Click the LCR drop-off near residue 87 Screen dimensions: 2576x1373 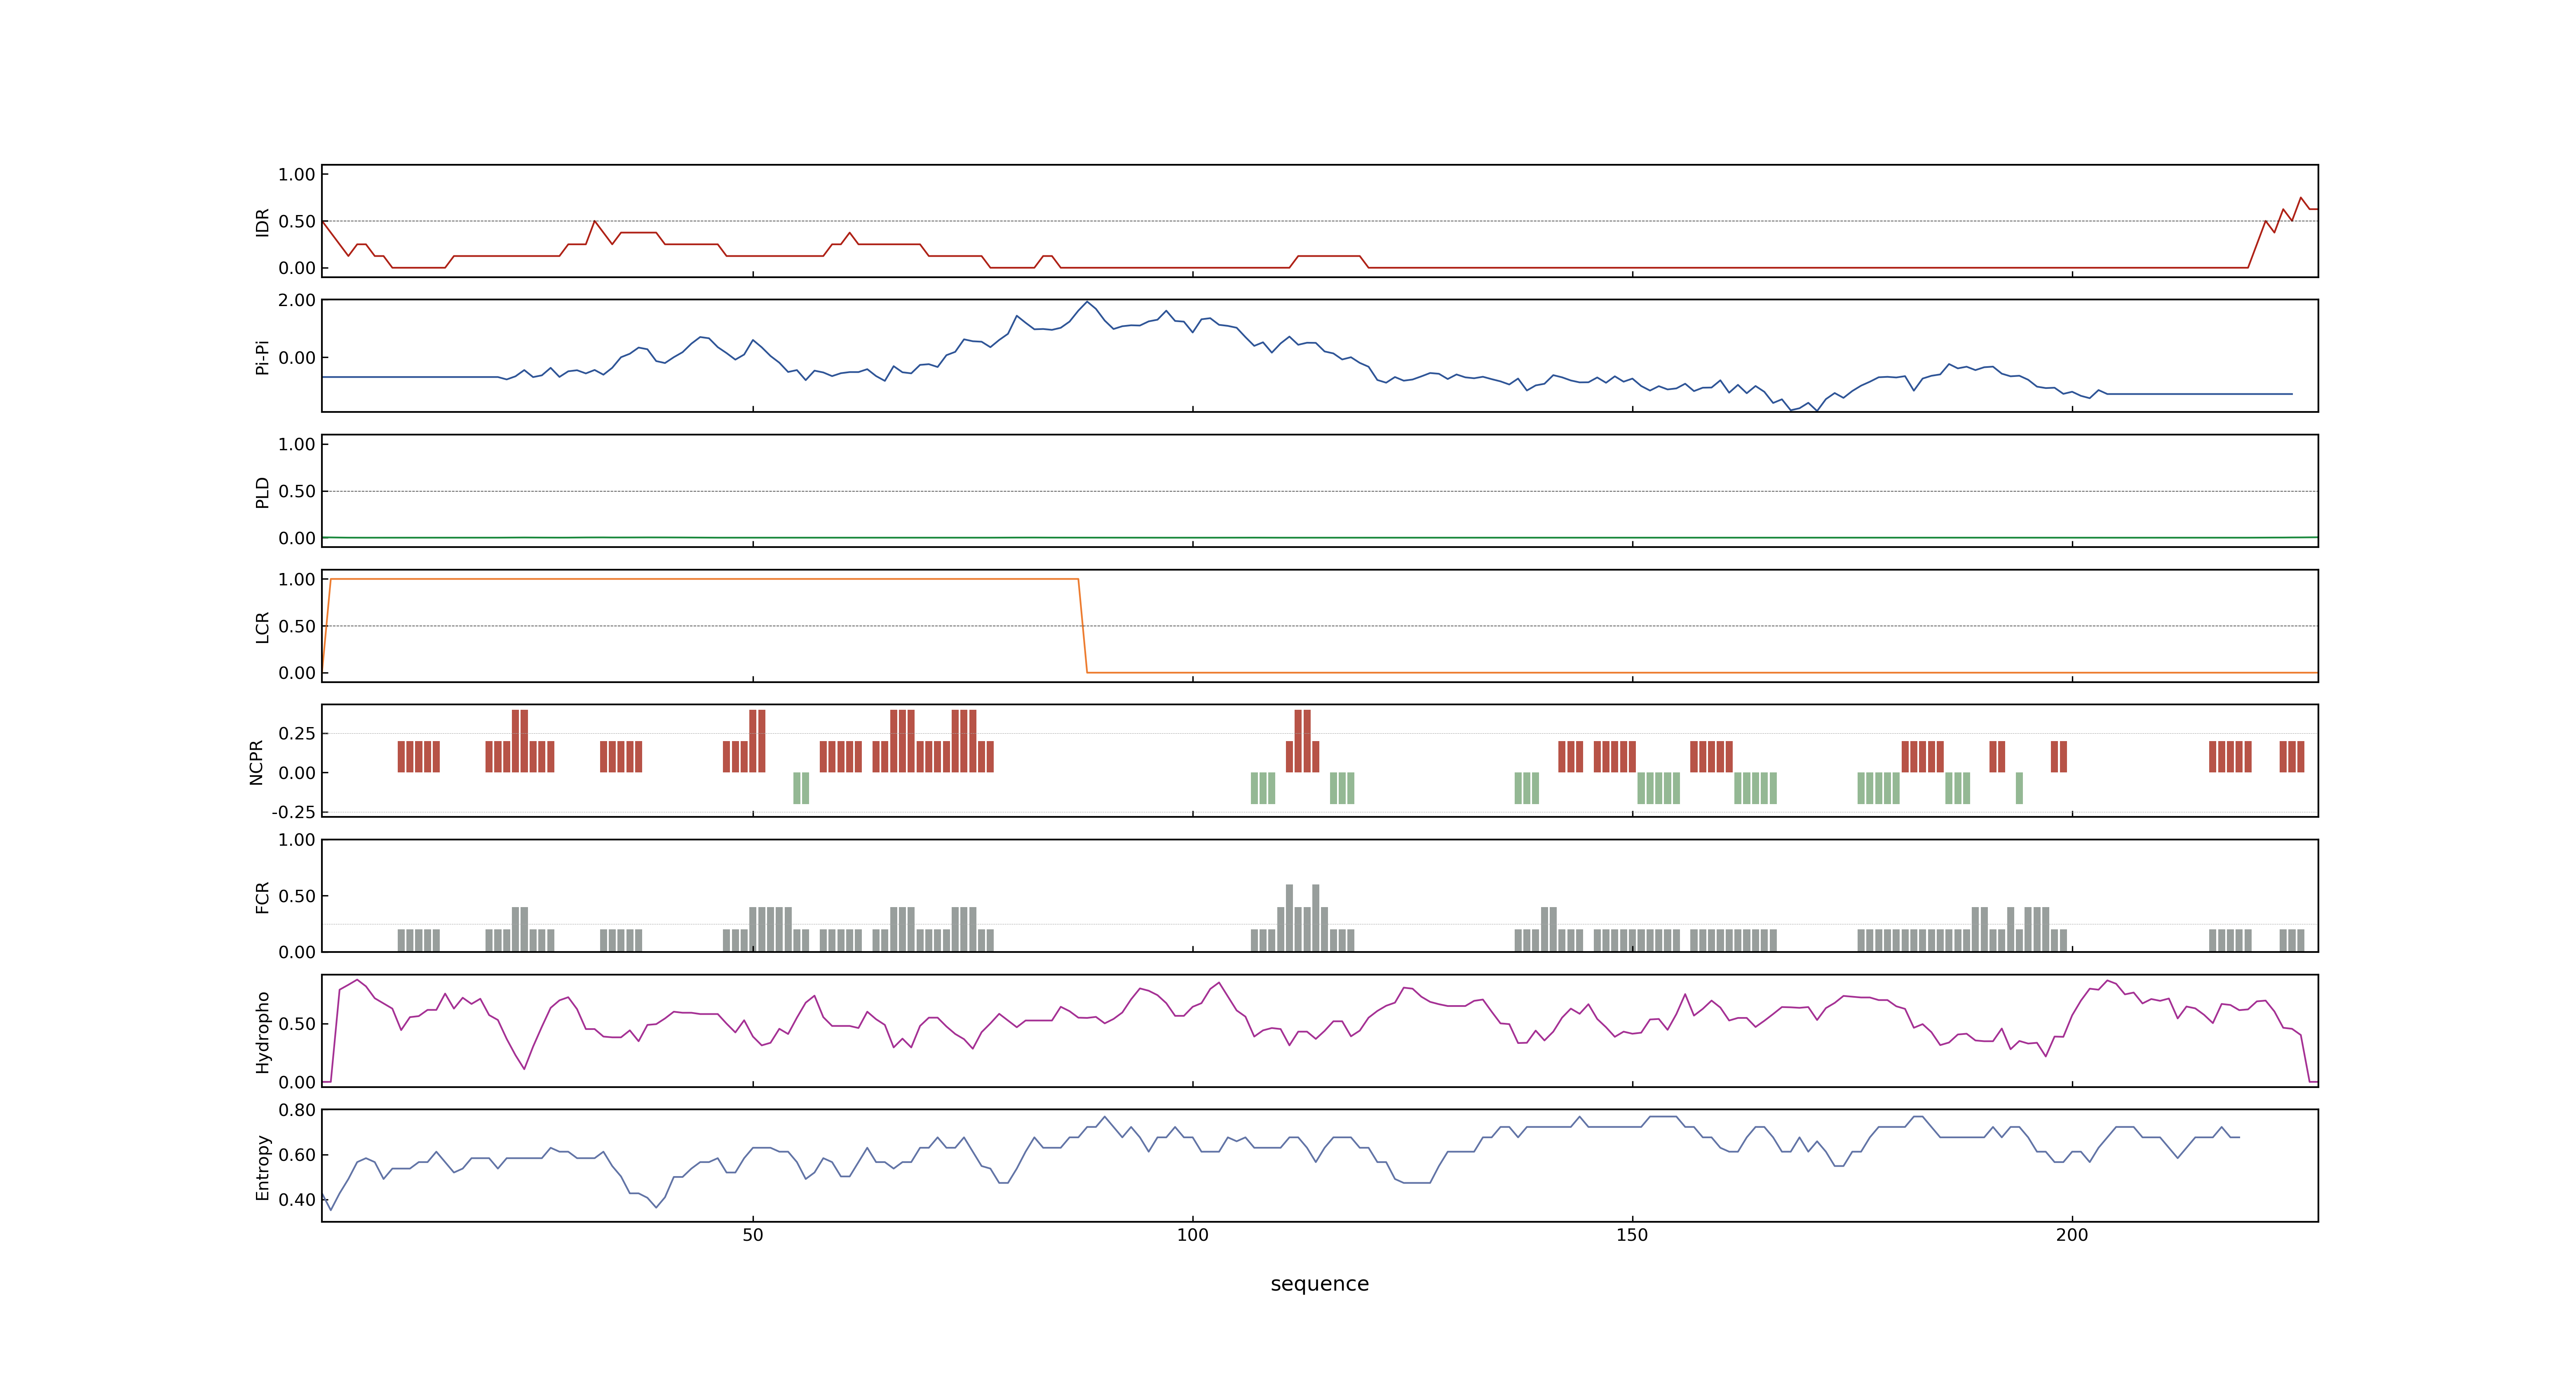(1083, 626)
